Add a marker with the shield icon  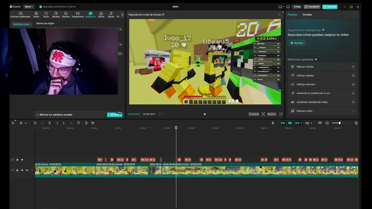point(78,123)
